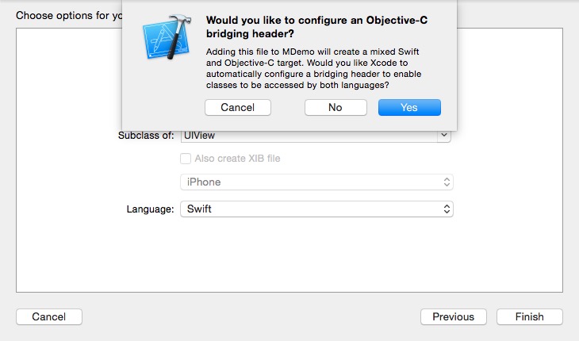579x341 pixels.
Task: Cancel the new file options wizard
Action: 48,316
